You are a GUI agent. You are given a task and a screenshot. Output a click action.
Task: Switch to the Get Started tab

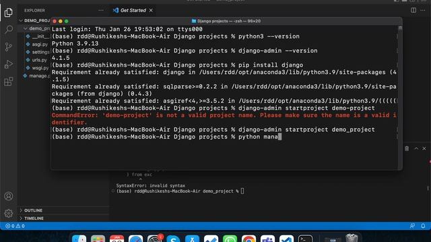pos(133,11)
